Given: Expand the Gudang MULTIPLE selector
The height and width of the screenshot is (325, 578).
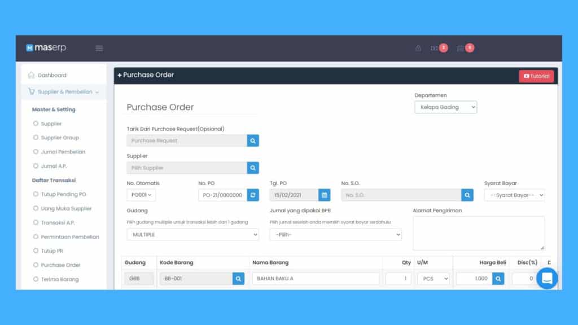Looking at the screenshot, I should click(192, 234).
